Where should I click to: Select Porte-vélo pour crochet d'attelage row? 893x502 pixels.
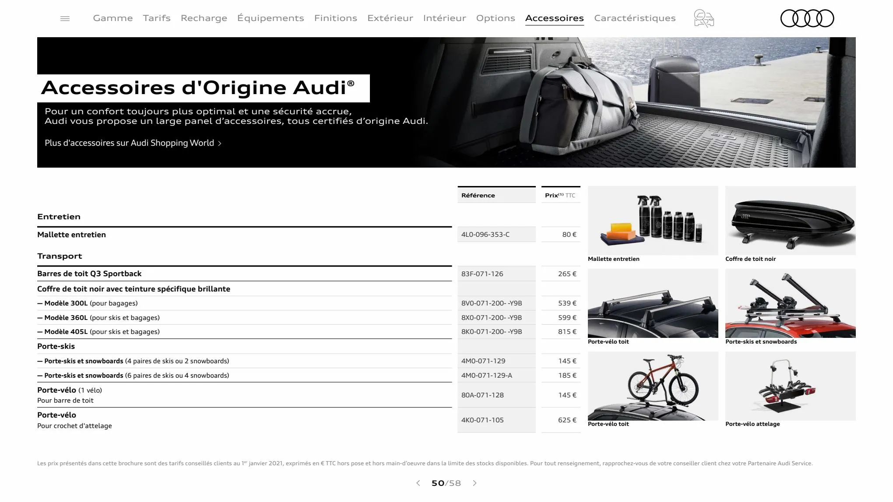click(x=244, y=420)
